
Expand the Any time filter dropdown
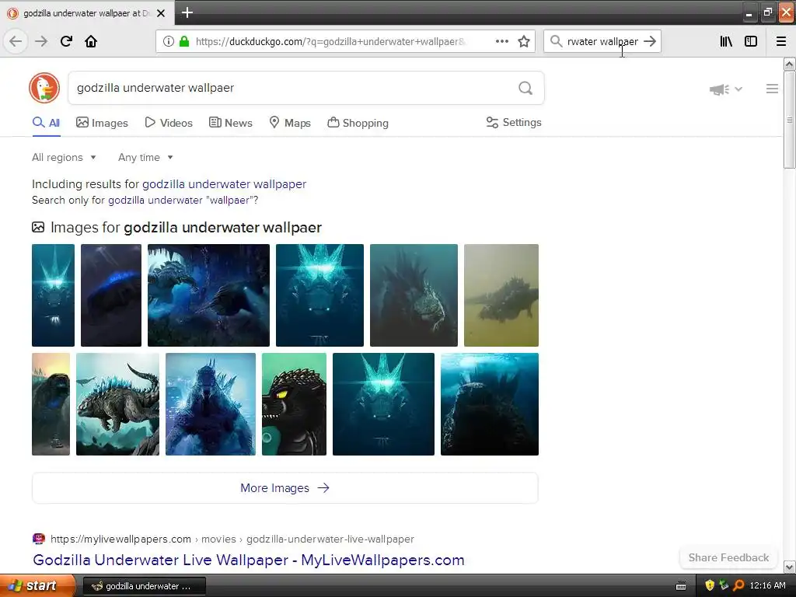click(145, 157)
